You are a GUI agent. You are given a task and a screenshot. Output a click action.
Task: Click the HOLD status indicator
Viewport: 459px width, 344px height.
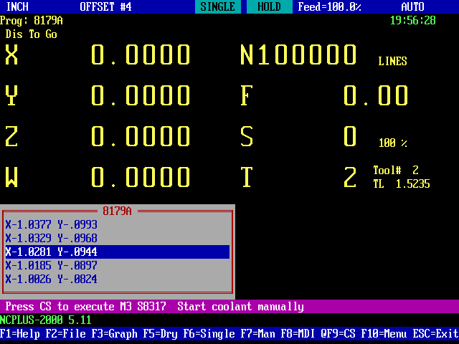pos(270,6)
